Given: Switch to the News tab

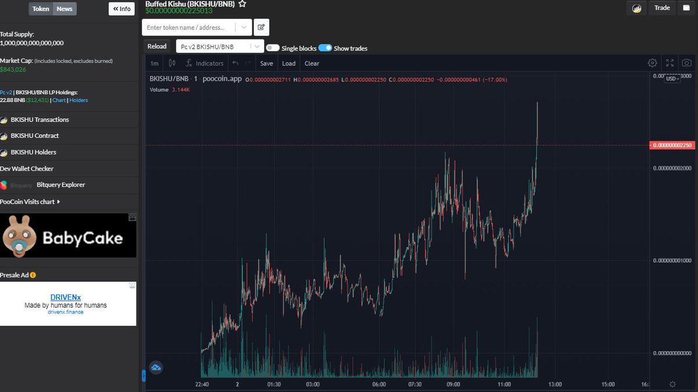Looking at the screenshot, I should 65,9.
